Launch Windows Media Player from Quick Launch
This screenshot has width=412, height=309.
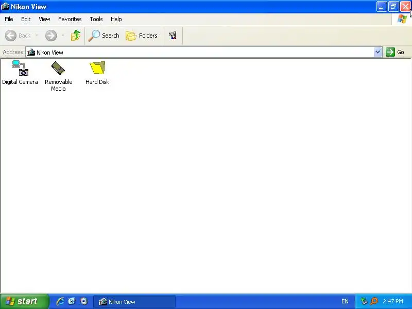[84, 301]
